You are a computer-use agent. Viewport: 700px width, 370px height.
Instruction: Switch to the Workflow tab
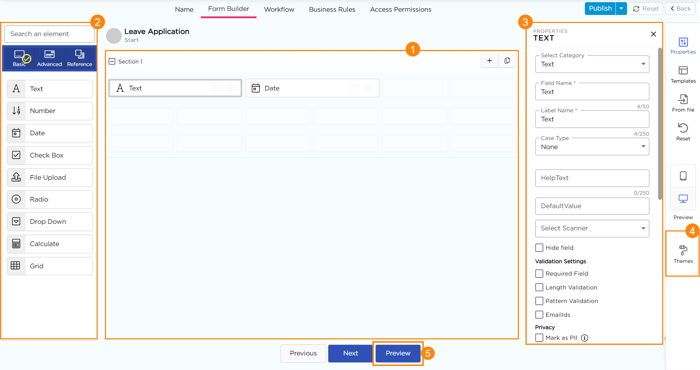click(x=279, y=9)
